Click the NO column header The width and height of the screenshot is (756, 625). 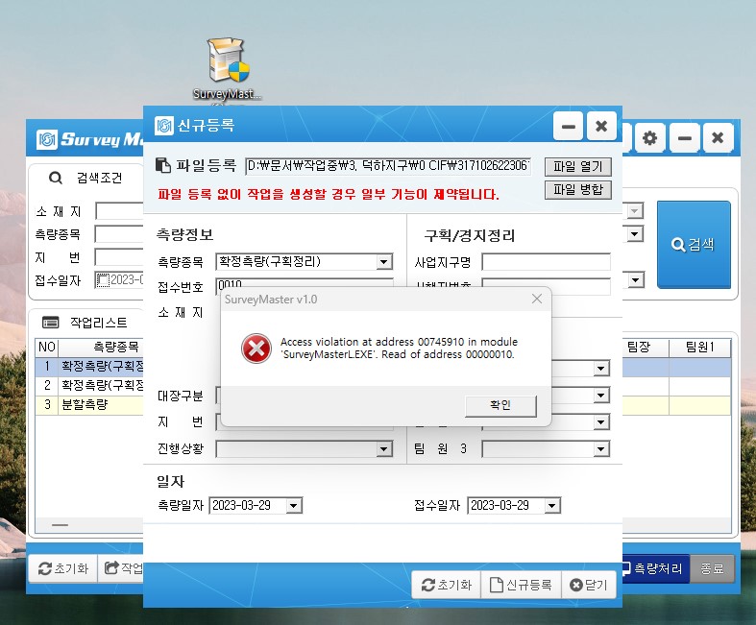[47, 347]
